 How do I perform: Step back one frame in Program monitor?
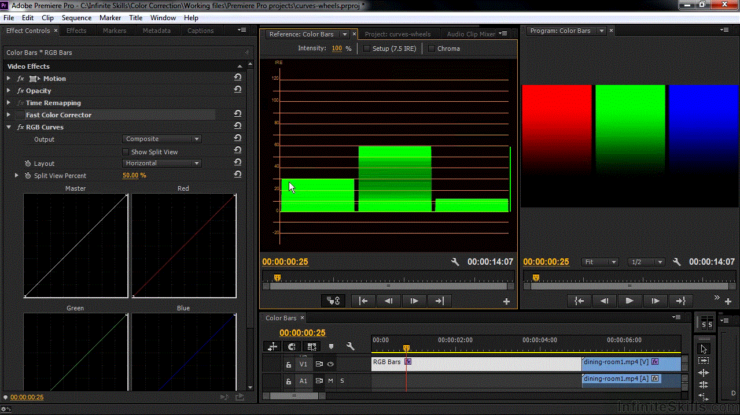click(x=604, y=301)
